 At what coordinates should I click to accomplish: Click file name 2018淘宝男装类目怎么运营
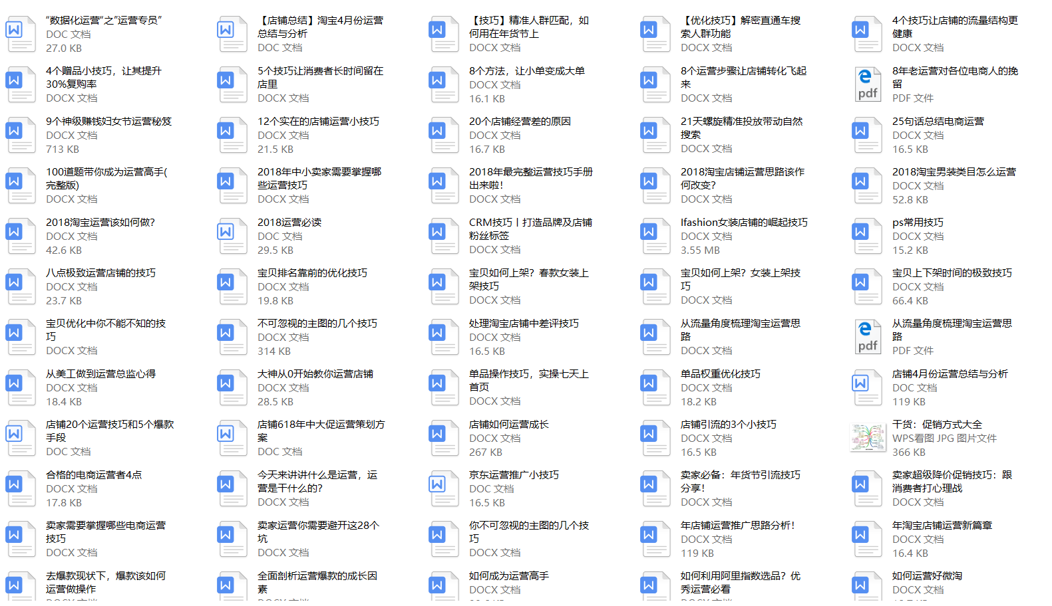[x=954, y=171]
